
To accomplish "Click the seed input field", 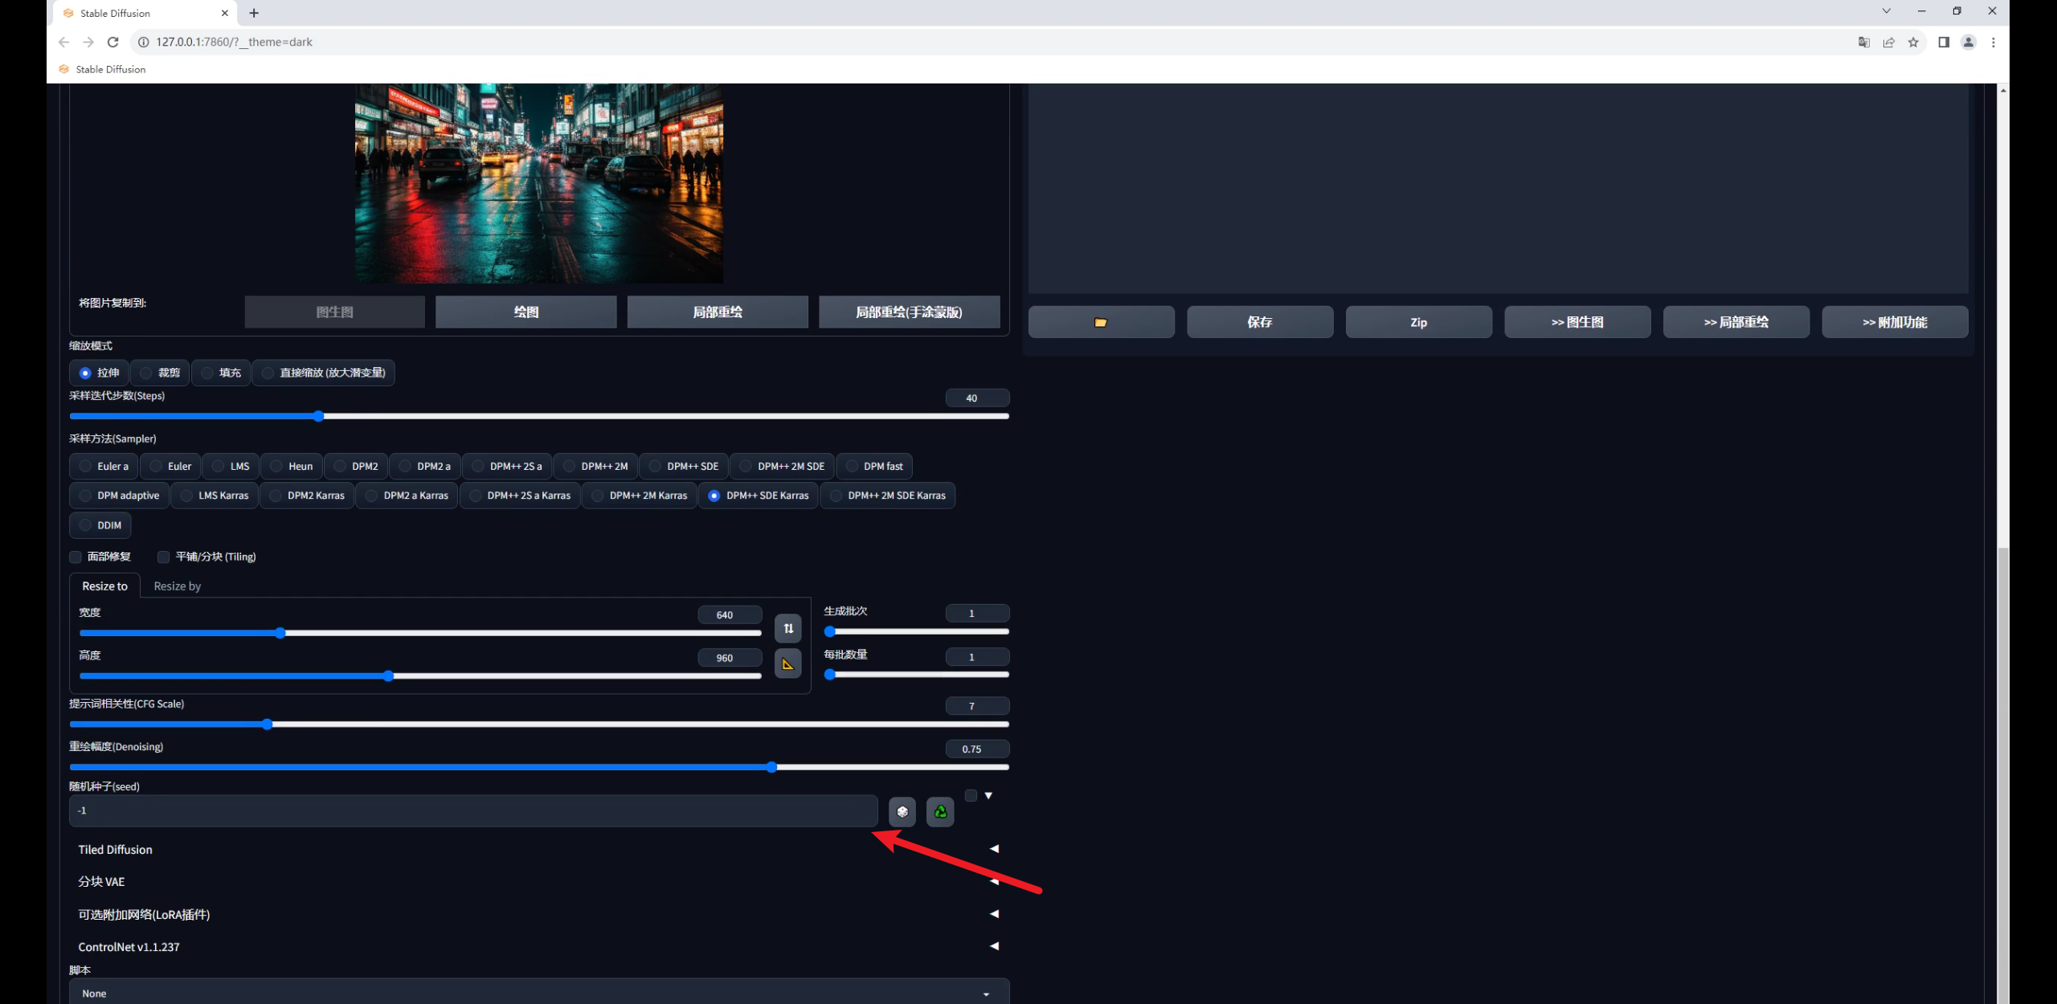I will [473, 810].
